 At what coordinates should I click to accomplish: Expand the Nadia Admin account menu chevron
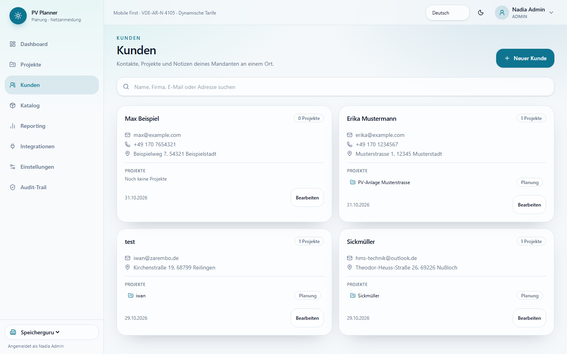point(551,13)
